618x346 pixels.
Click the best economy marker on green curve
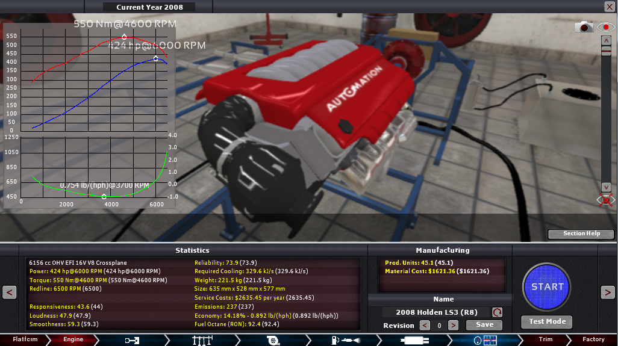pos(104,196)
